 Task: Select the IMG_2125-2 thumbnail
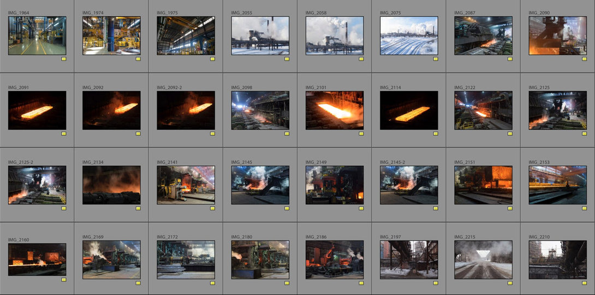(x=37, y=185)
